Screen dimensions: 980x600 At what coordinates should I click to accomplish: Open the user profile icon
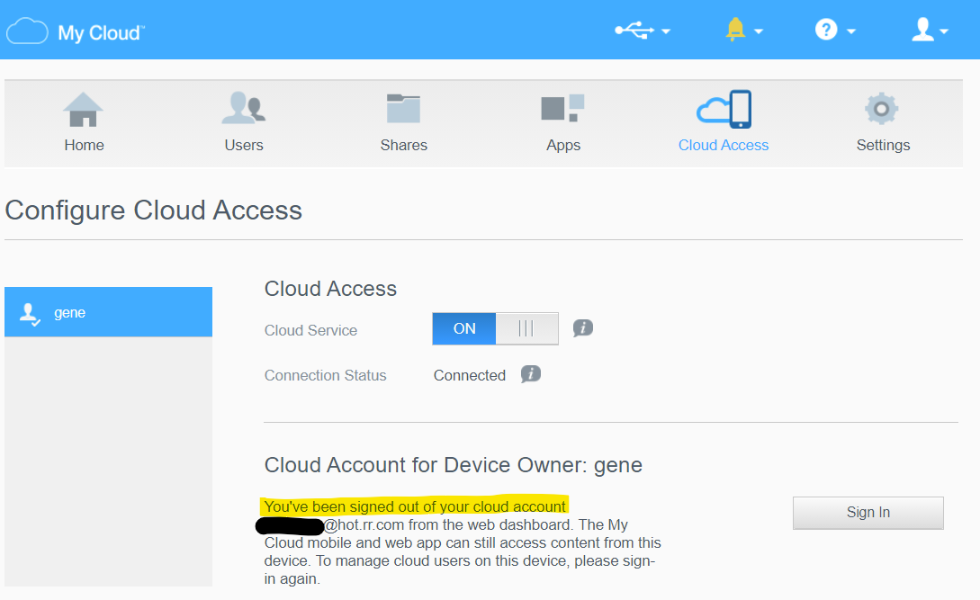pos(922,30)
